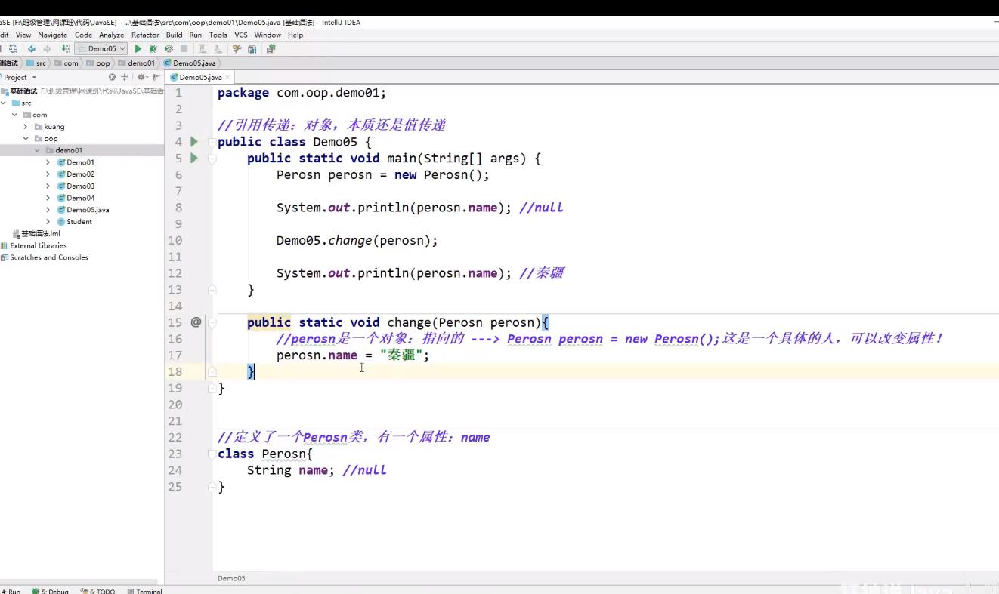Click the src breadcrumb in navigation bar

point(36,63)
